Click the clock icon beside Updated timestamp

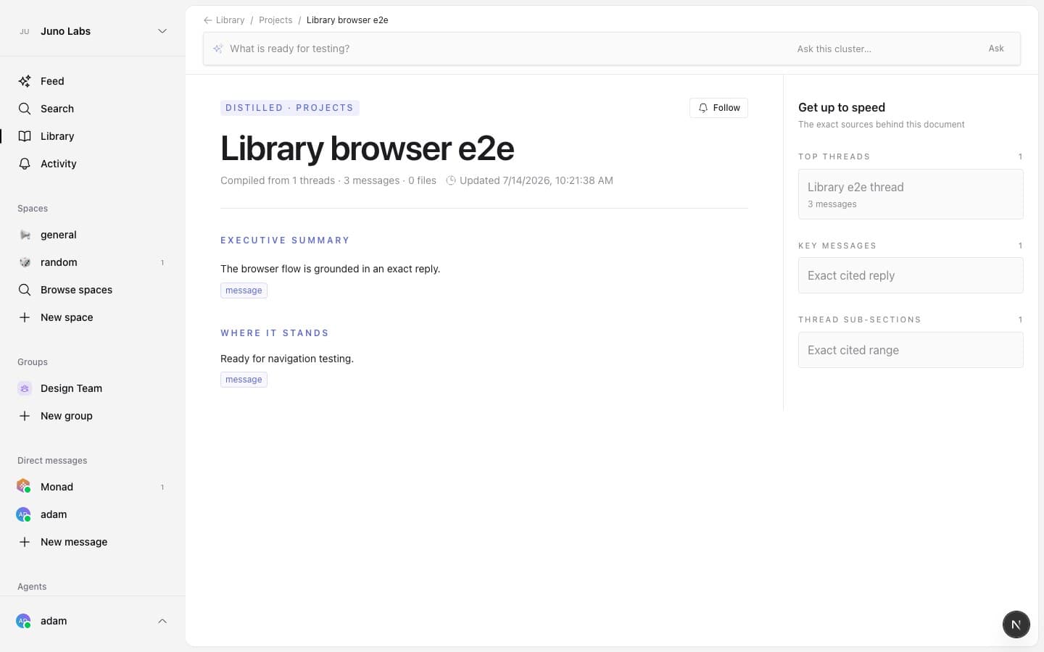(x=451, y=180)
